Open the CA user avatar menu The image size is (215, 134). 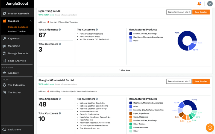pyautogui.click(x=210, y=4)
